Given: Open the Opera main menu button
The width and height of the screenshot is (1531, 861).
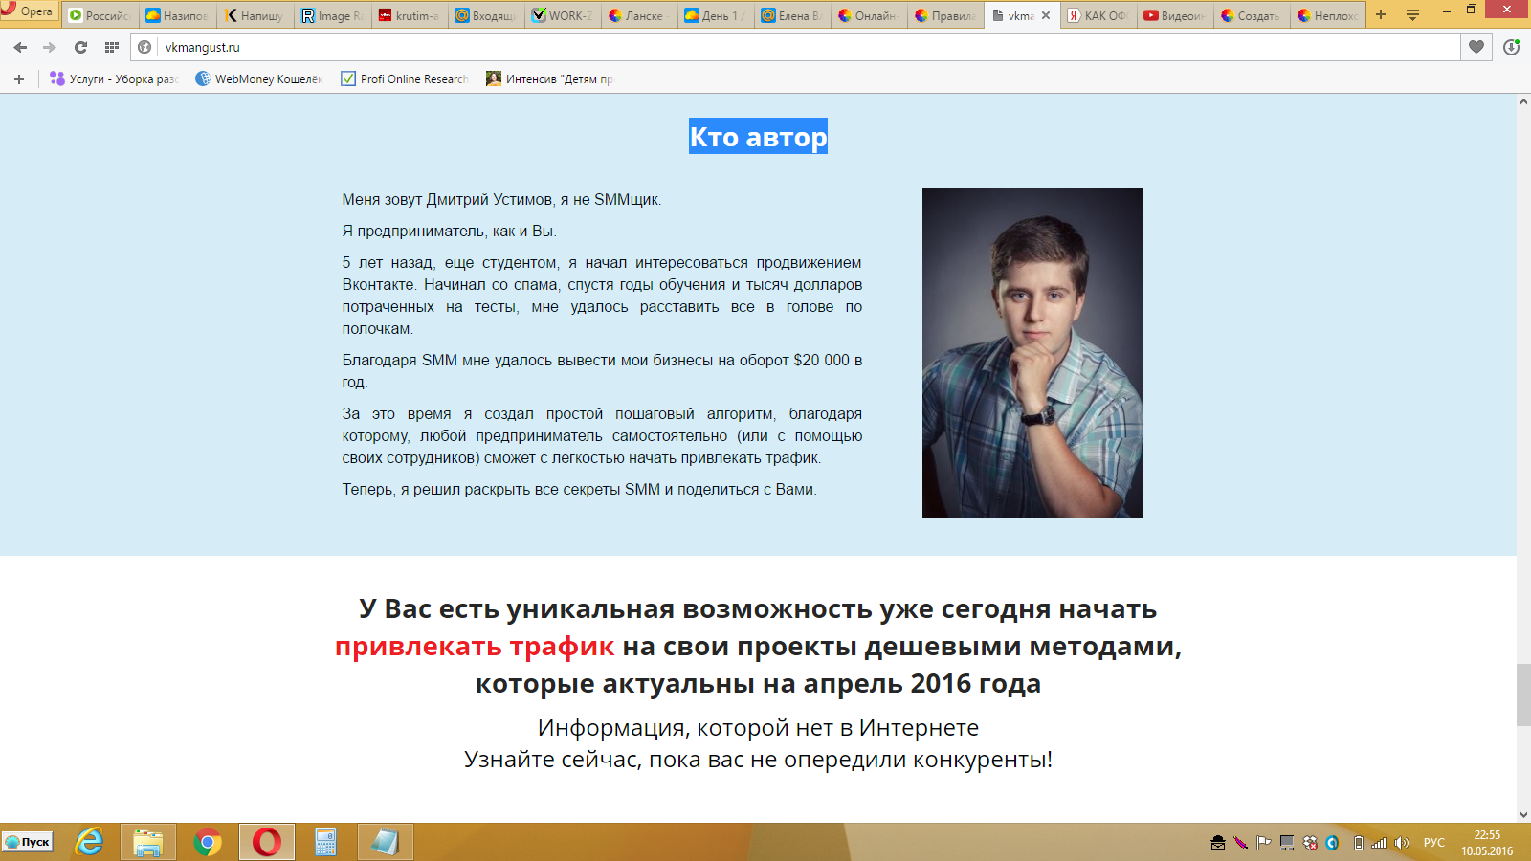Looking at the screenshot, I should (x=29, y=11).
